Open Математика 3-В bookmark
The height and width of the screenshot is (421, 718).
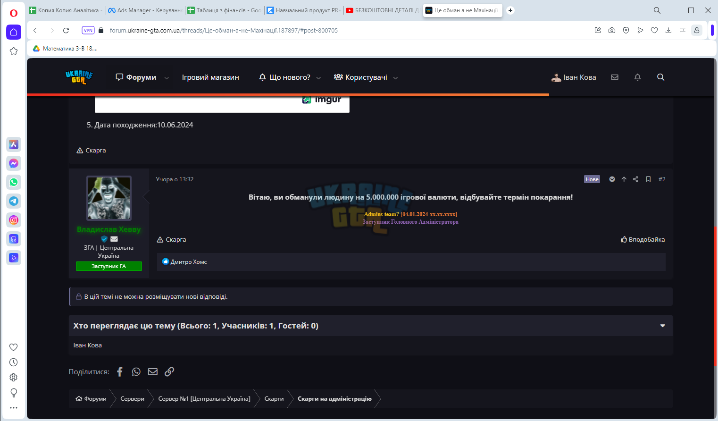click(66, 49)
